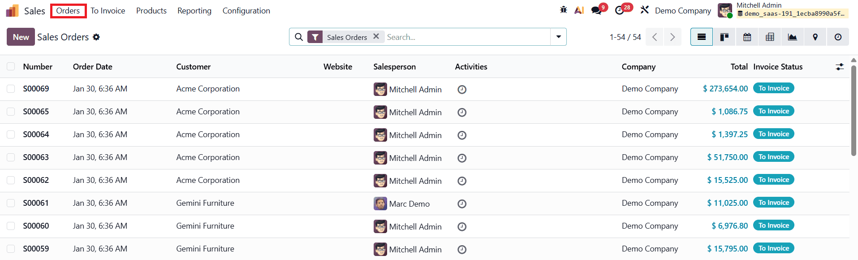Open the optional columns adjust menu
This screenshot has height=260, width=858.
(x=840, y=67)
